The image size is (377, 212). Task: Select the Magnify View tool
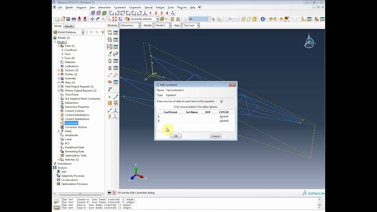pyautogui.click(x=103, y=19)
